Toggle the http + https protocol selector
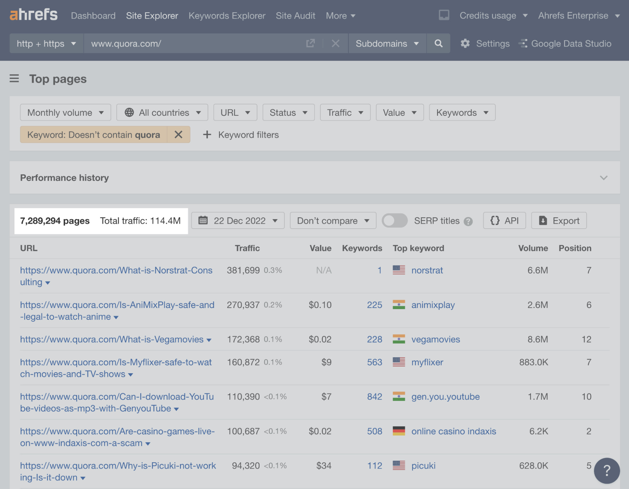The image size is (629, 489). (47, 43)
